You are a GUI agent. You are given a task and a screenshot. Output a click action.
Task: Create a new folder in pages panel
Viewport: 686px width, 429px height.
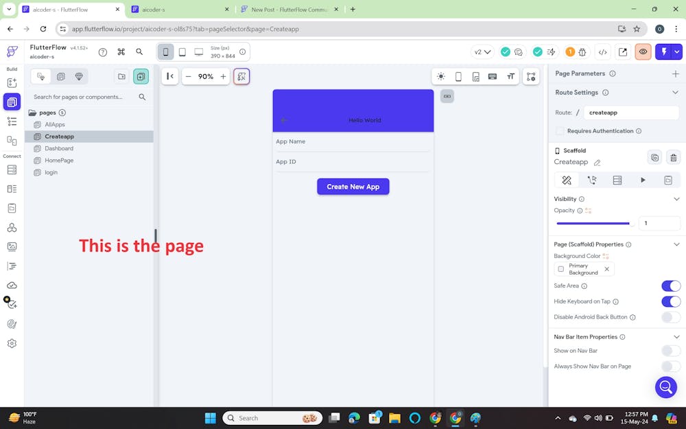tap(121, 77)
